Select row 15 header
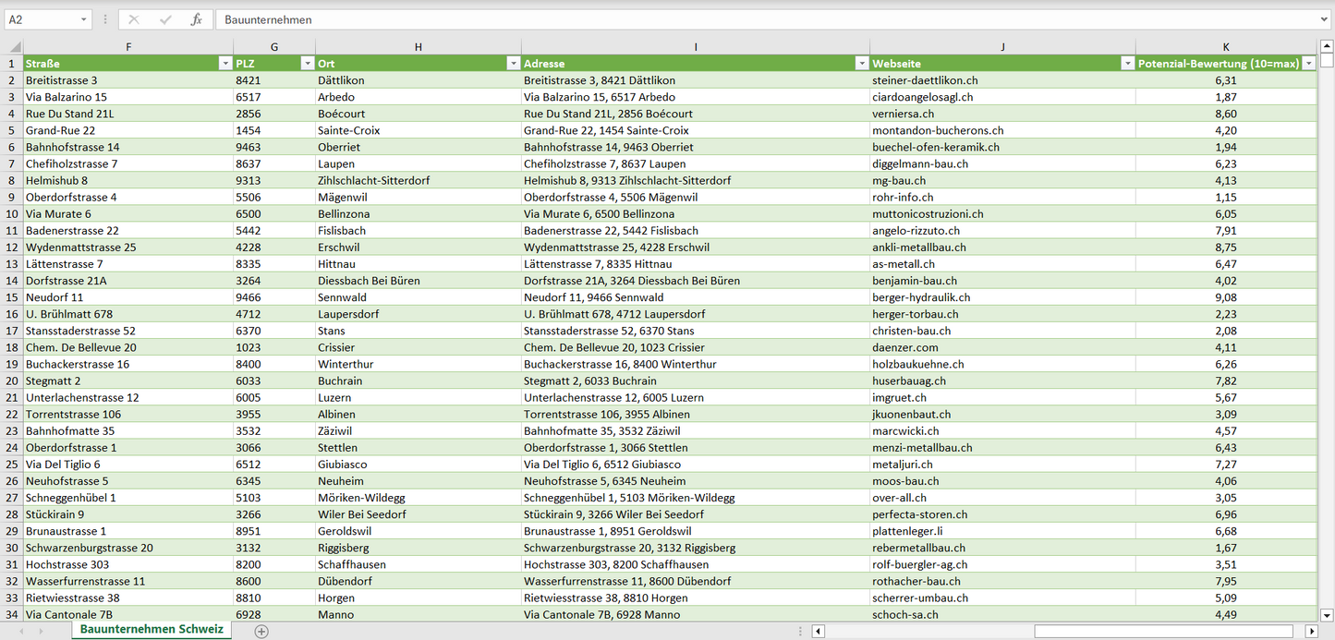1335x640 pixels. [12, 297]
